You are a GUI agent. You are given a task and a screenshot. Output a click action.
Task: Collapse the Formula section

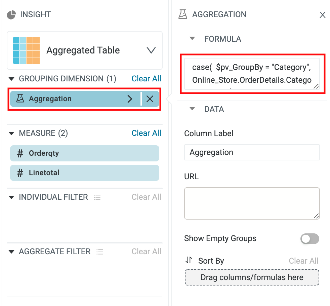click(192, 39)
